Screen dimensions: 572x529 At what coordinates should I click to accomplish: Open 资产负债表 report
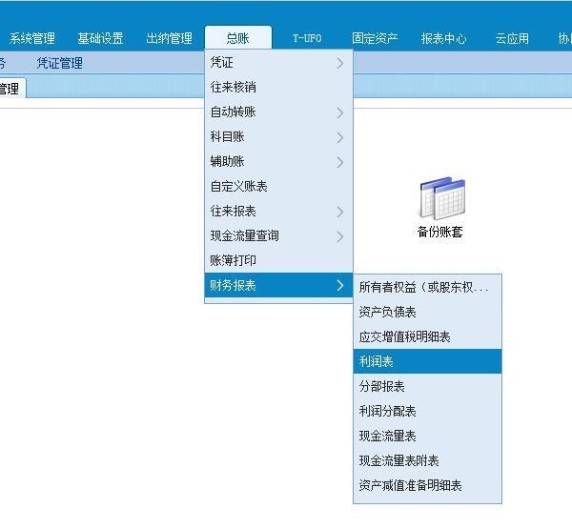pyautogui.click(x=427, y=313)
